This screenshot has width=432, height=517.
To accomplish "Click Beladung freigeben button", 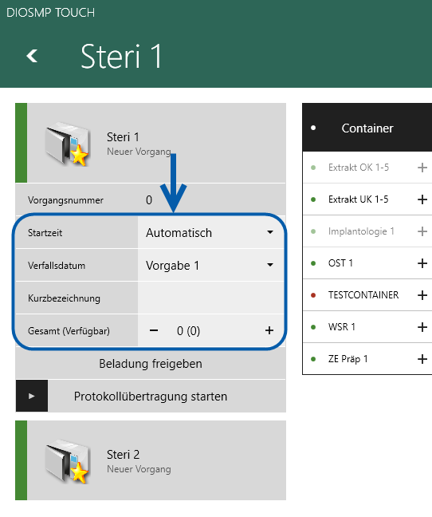I will click(151, 363).
